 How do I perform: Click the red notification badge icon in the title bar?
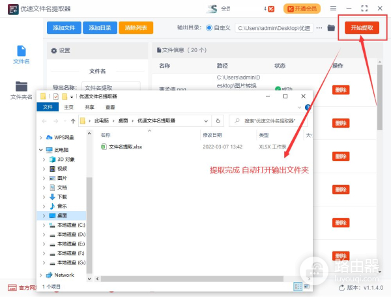[x=271, y=9]
